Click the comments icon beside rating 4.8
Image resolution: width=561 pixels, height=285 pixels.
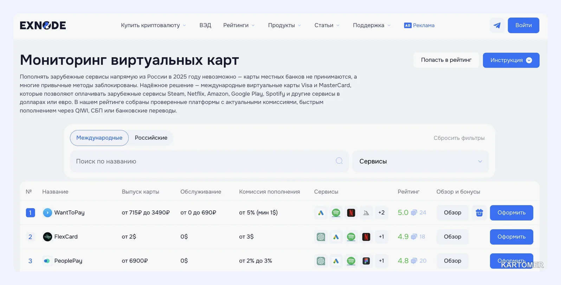pos(414,261)
